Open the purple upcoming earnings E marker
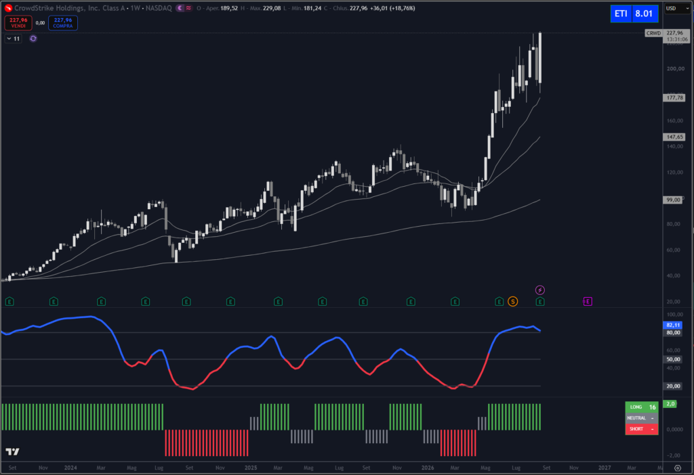This screenshot has height=475, width=694. pyautogui.click(x=588, y=301)
